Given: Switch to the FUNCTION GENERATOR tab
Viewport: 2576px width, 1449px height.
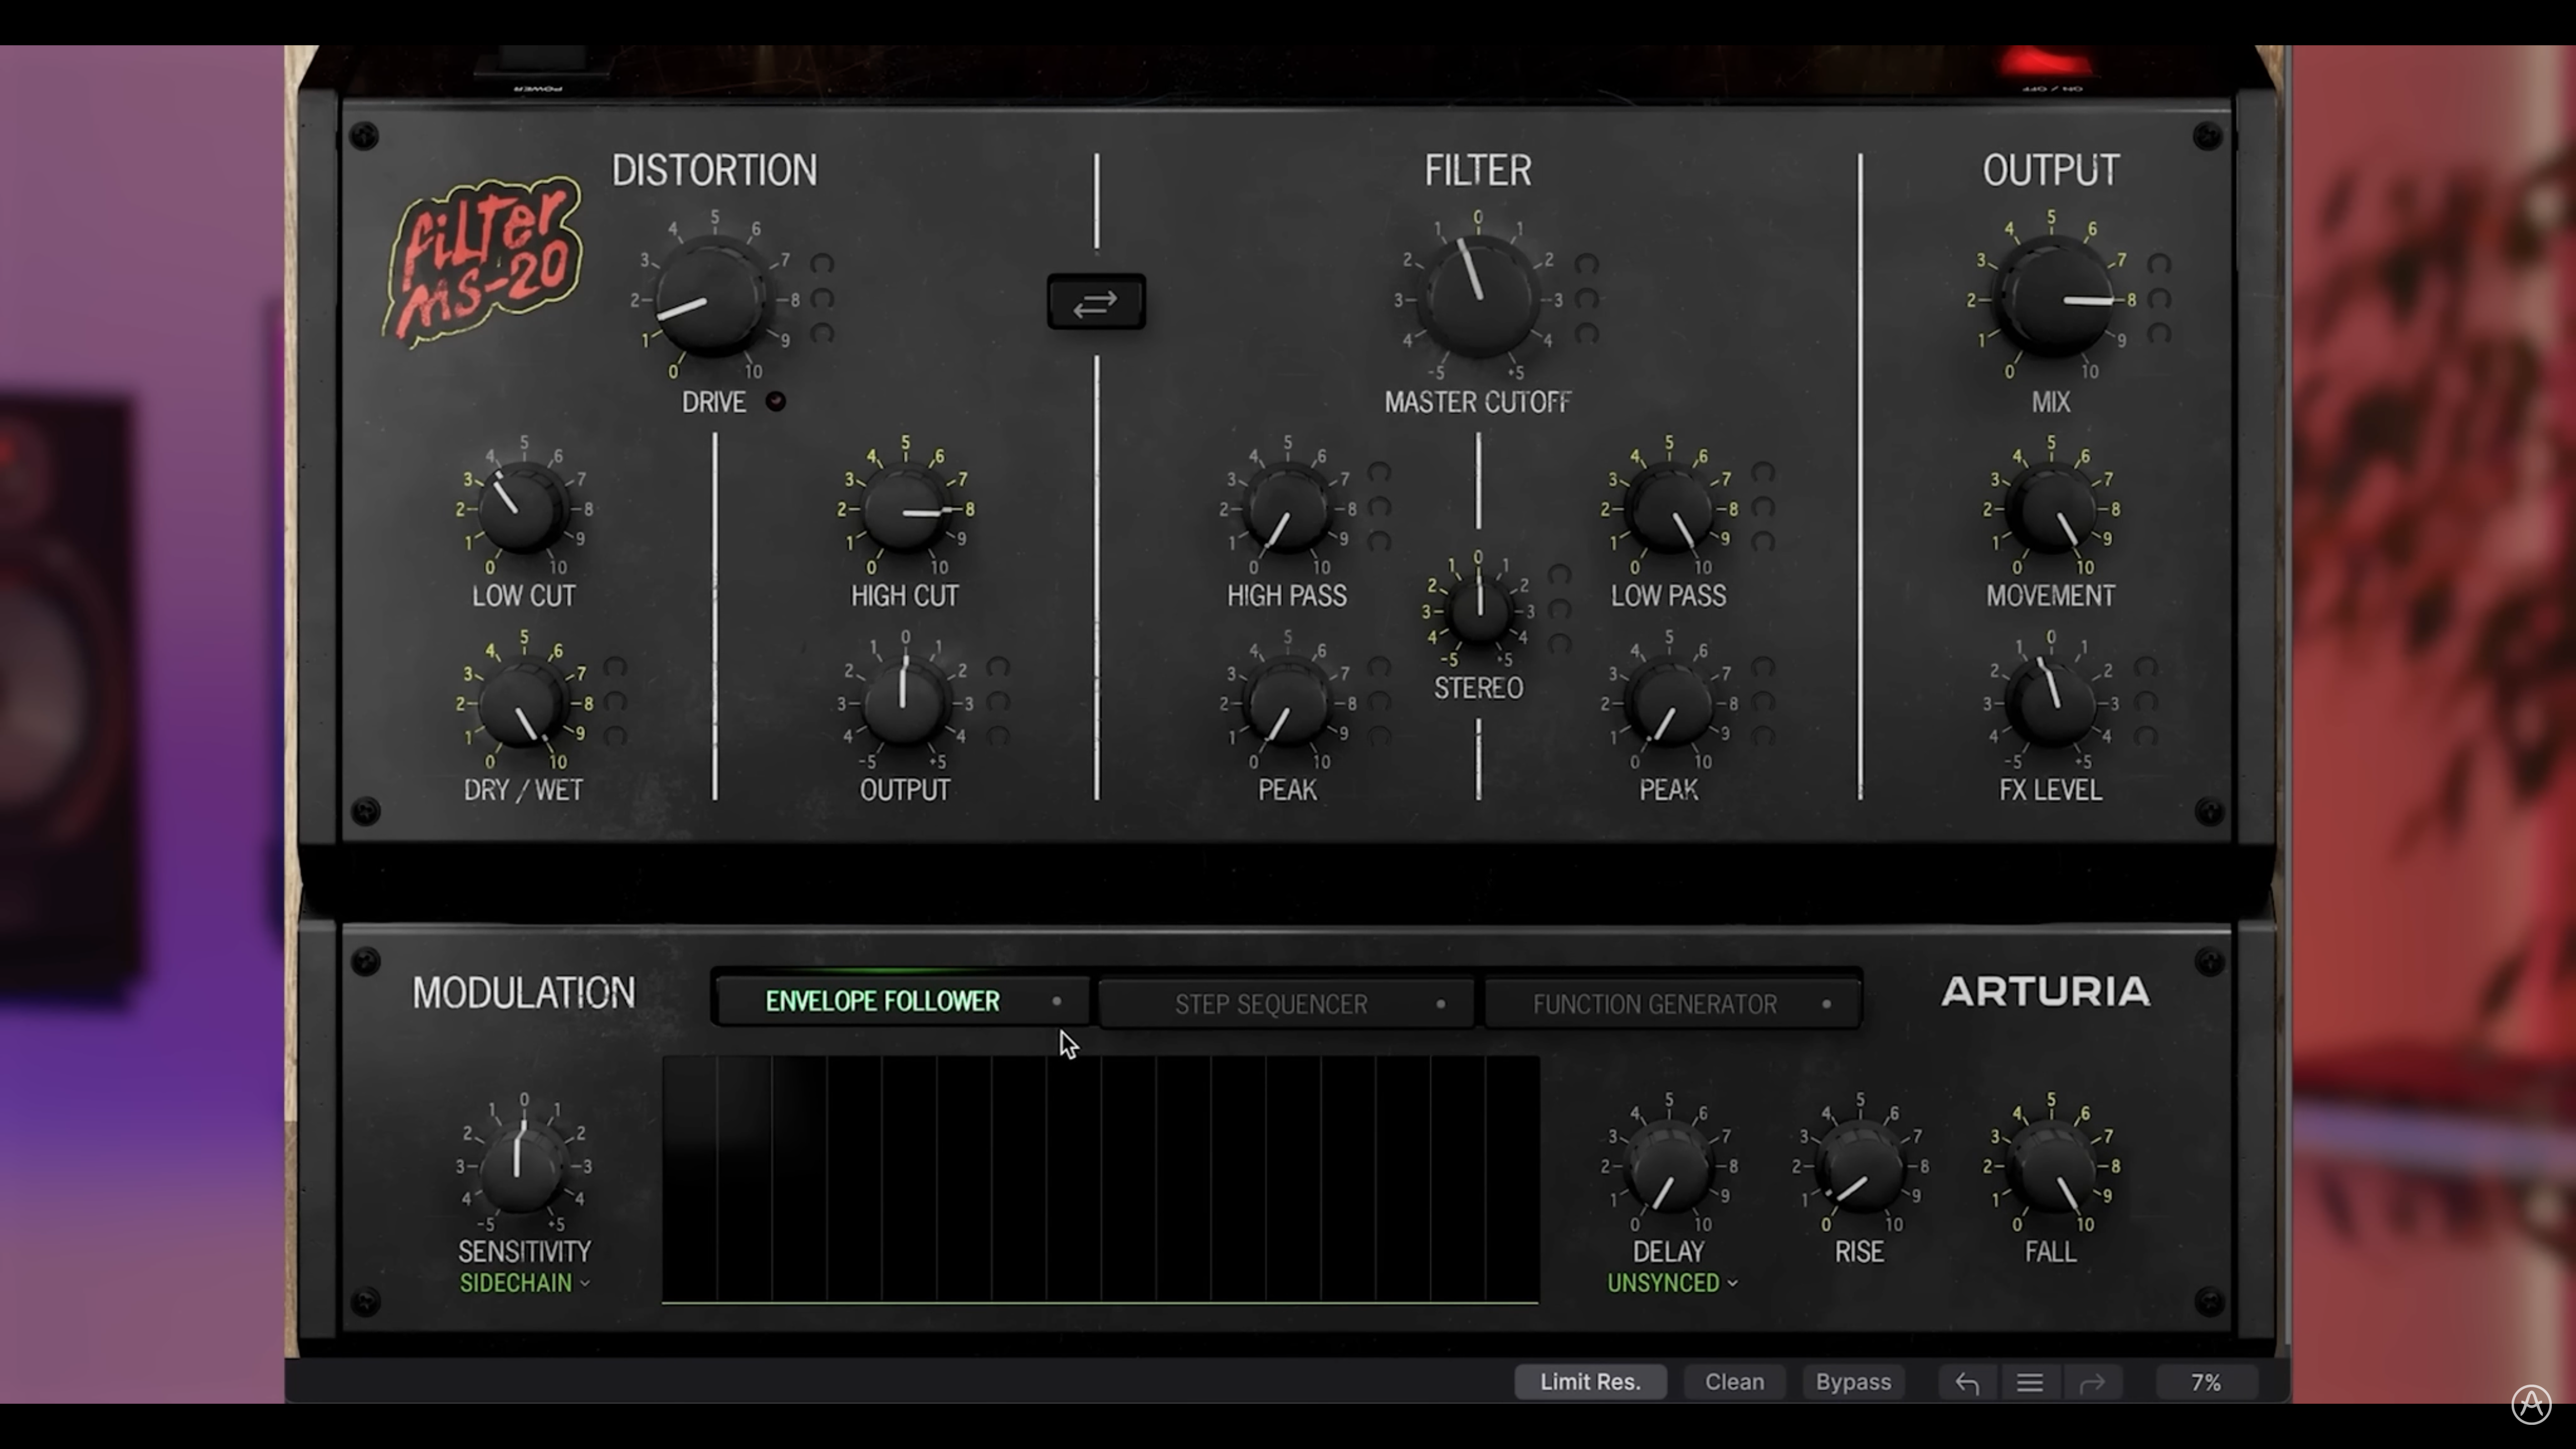Looking at the screenshot, I should 1672,1004.
